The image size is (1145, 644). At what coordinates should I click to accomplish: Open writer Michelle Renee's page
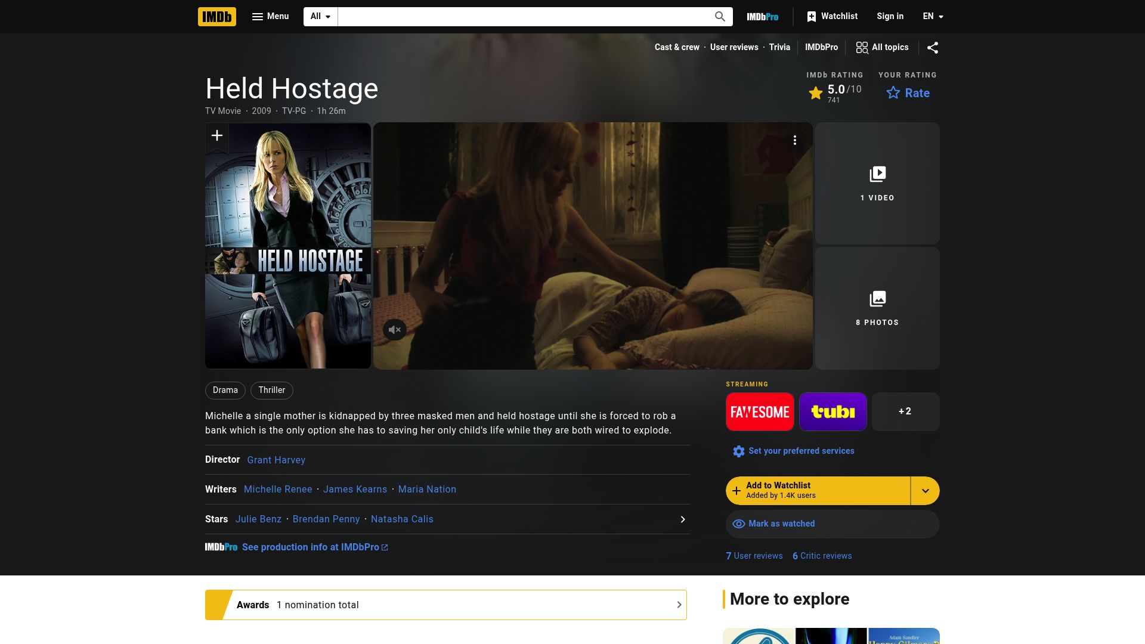[x=278, y=490]
